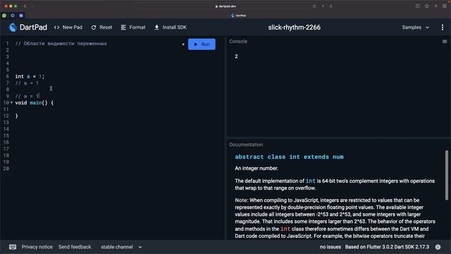451x254 pixels.
Task: Click 'Based on Flutter 3.0.2 Dart SDK 2.17.3'
Action: coord(387,247)
